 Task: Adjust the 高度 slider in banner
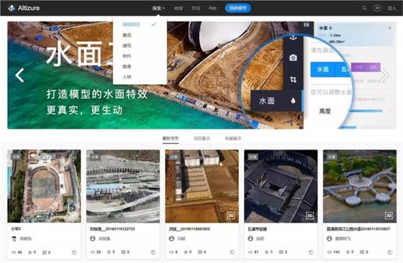coord(365,111)
